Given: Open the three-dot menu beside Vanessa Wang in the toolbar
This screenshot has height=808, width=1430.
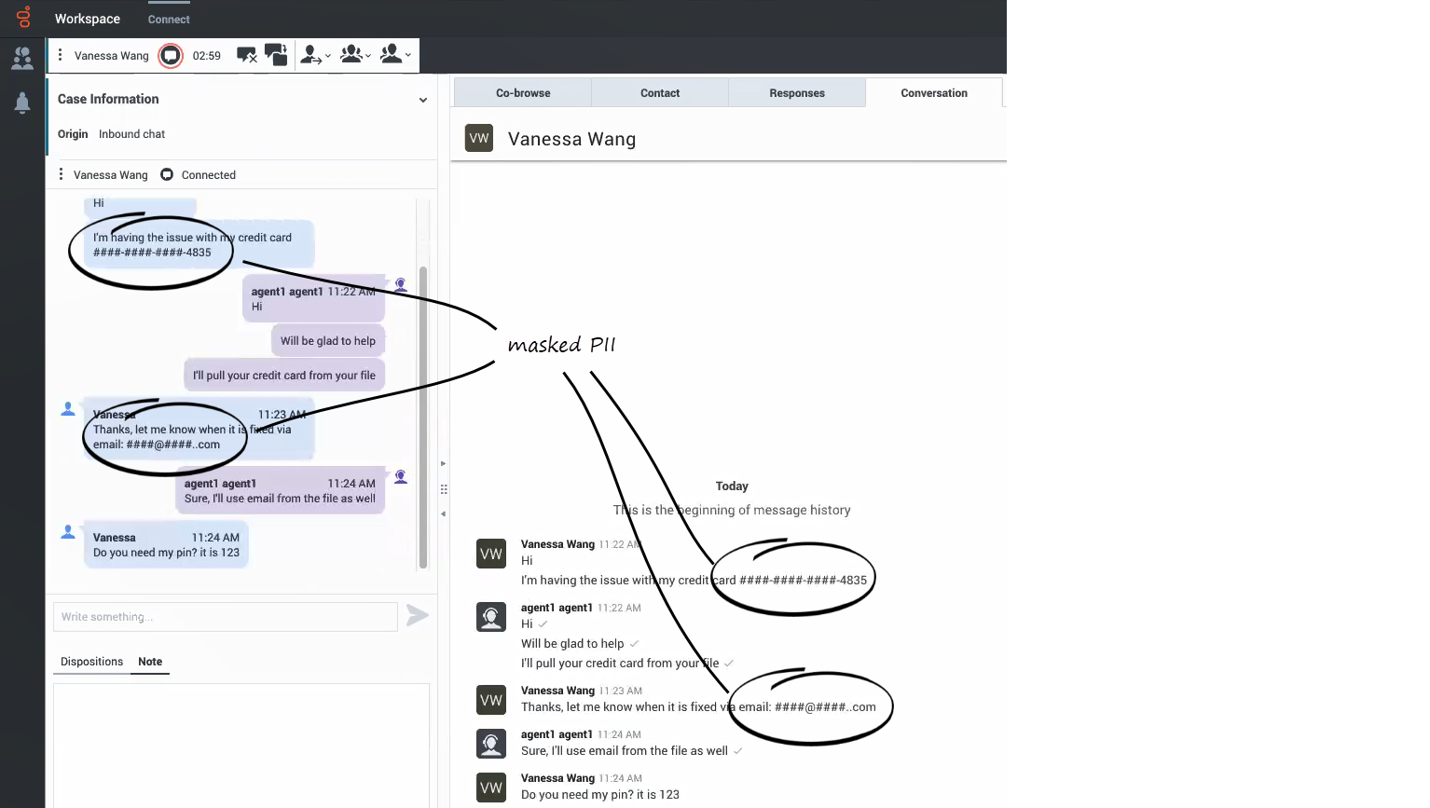Looking at the screenshot, I should (61, 56).
